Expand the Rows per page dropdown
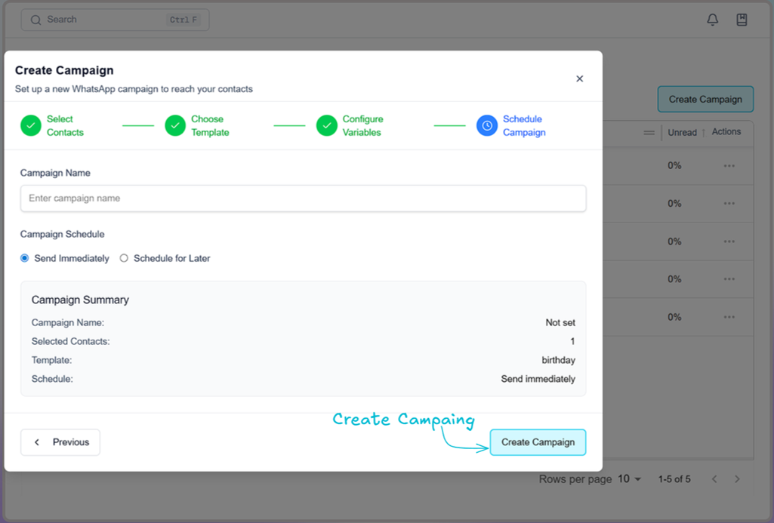This screenshot has width=774, height=523. coord(629,479)
